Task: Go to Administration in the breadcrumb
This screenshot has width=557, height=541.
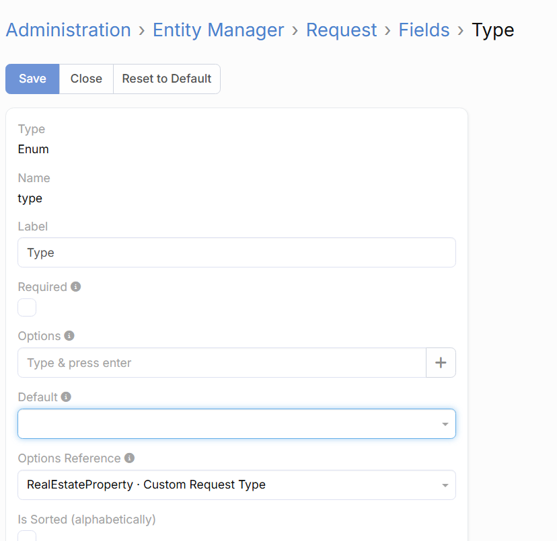Action: [x=68, y=30]
